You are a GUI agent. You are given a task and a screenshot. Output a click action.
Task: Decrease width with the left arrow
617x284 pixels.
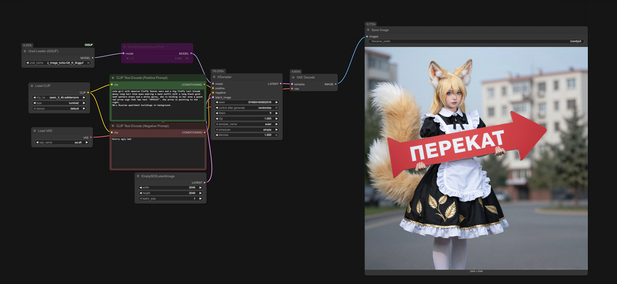(141, 188)
